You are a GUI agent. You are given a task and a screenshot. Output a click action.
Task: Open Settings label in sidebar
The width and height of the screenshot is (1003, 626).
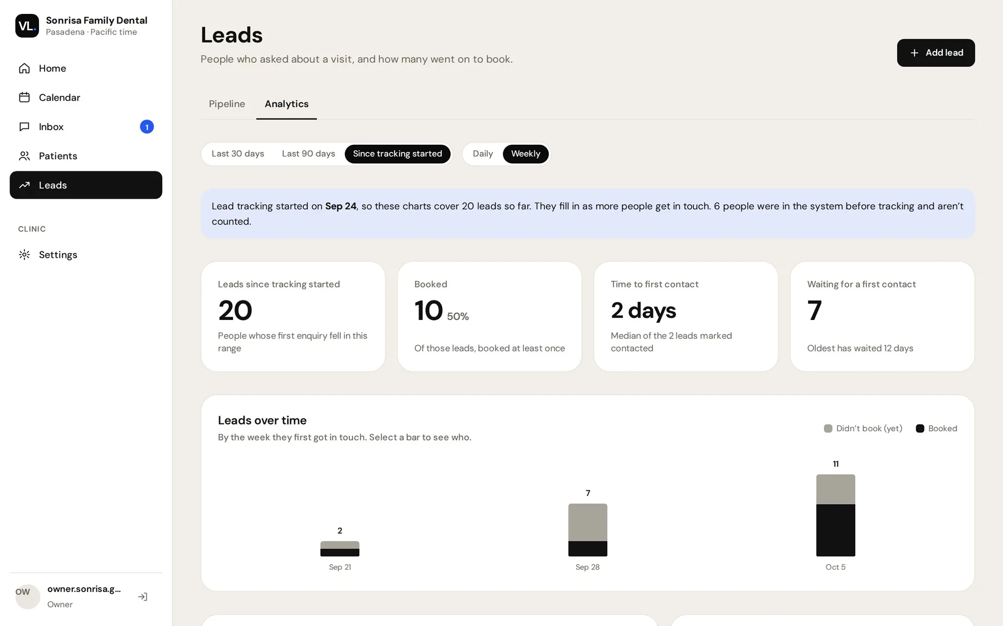click(58, 255)
